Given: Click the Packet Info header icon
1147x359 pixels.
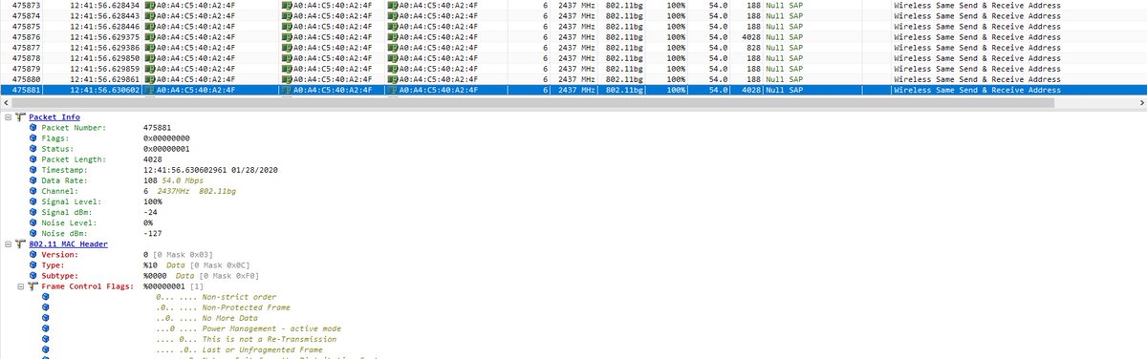Looking at the screenshot, I should pyautogui.click(x=20, y=116).
